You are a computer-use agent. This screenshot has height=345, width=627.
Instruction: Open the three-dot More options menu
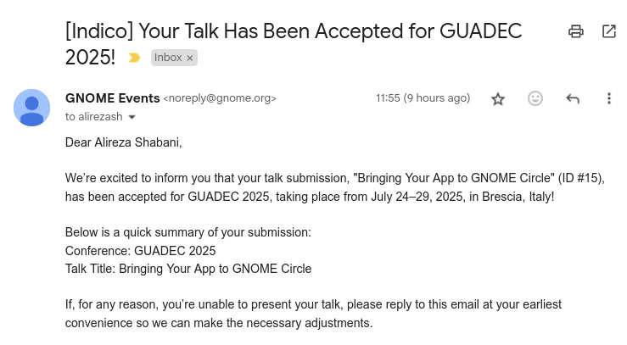(x=609, y=98)
